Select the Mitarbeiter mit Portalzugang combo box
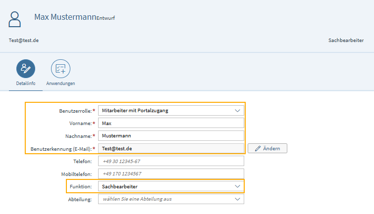 pos(171,111)
